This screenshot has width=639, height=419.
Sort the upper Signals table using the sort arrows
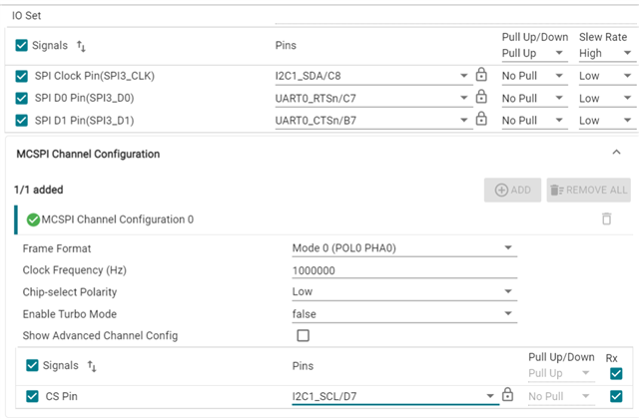tap(81, 46)
